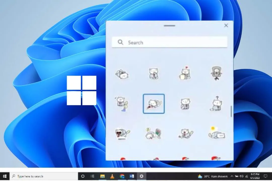Pick the screaming cat with open red mouth
The height and width of the screenshot is (181, 272).
pos(122,133)
